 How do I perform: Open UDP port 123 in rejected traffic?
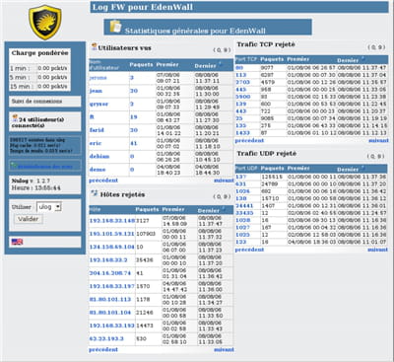click(x=240, y=242)
